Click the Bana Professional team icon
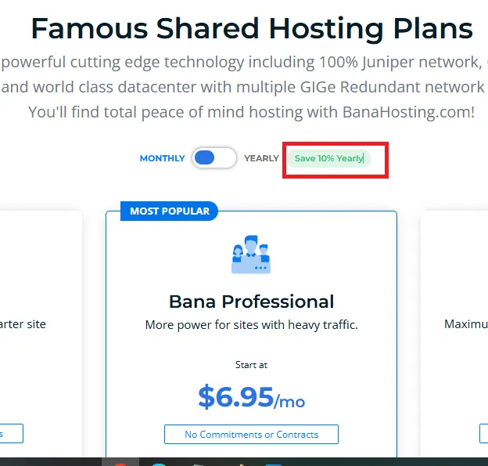Viewport: 488px width, 466px height. click(x=251, y=255)
